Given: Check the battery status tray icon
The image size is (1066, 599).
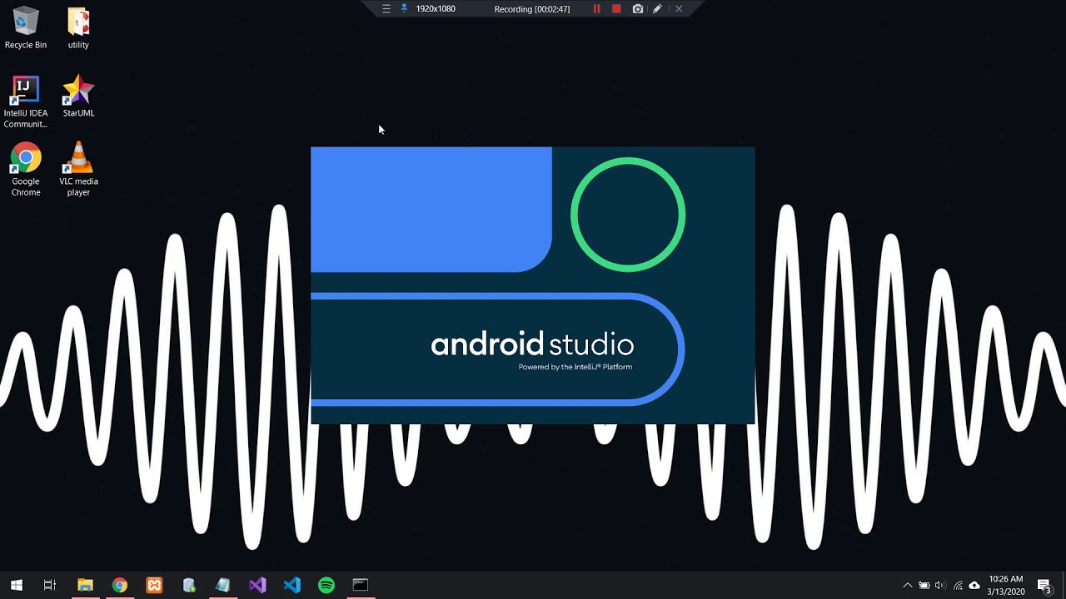Looking at the screenshot, I should [924, 586].
